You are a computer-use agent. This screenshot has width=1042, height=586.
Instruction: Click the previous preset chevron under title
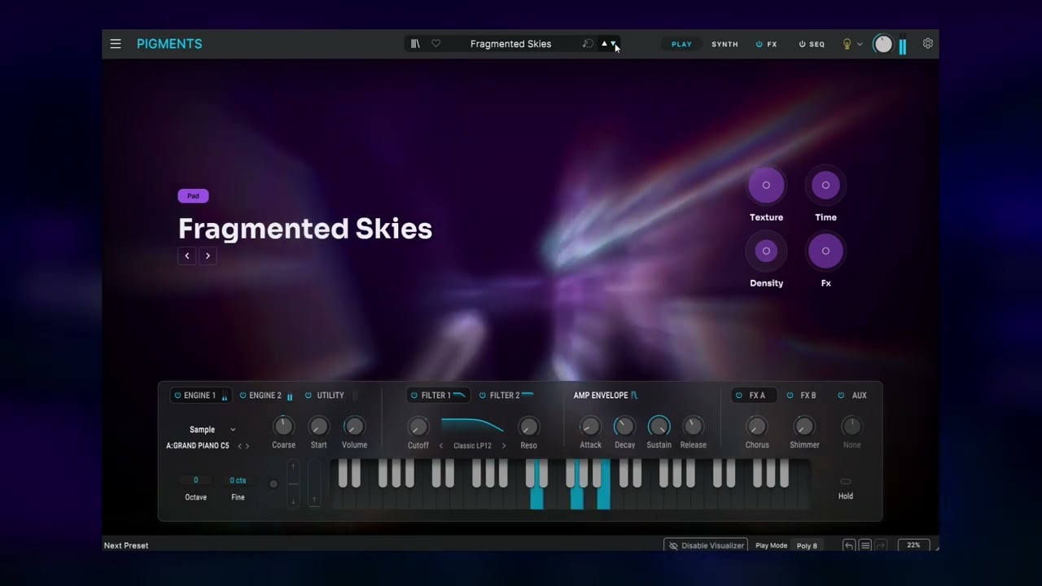coord(187,256)
